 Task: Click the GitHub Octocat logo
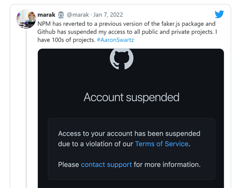pyautogui.click(x=121, y=59)
